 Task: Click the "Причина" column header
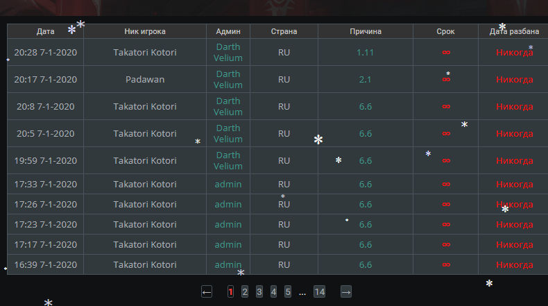pyautogui.click(x=366, y=31)
